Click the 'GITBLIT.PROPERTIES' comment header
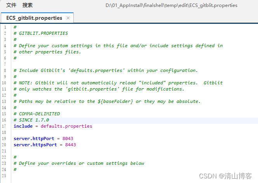 [x=43, y=33]
